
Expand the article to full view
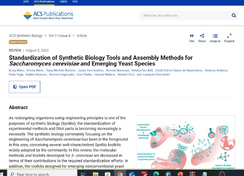pos(229,38)
